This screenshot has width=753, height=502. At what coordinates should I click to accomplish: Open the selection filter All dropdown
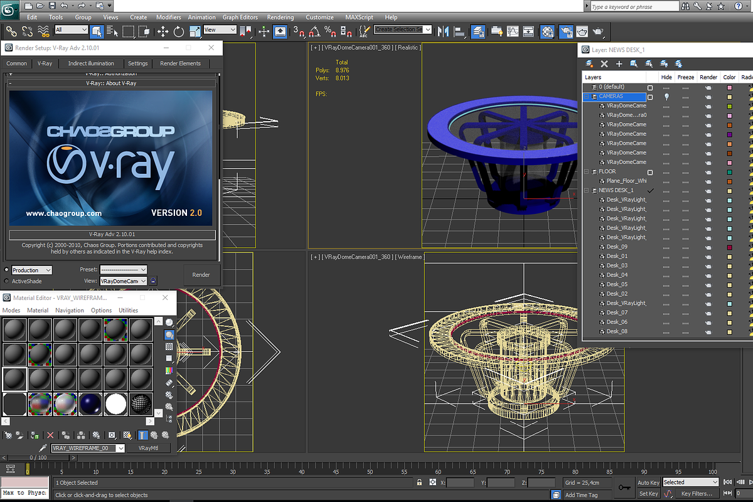click(x=71, y=29)
